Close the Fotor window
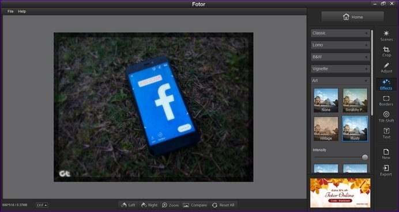Viewport: 399px width, 212px height. [392, 3]
